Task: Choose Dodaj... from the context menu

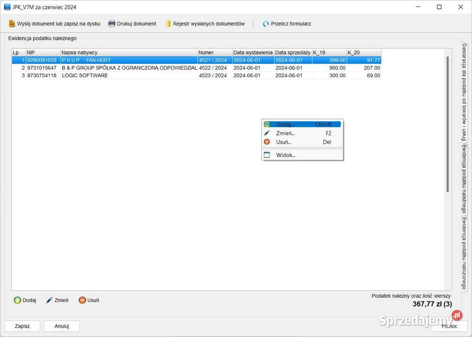Action: [285, 124]
